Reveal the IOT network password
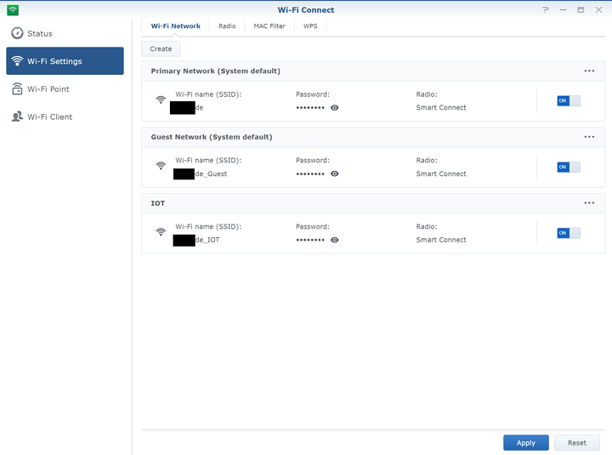This screenshot has width=612, height=455. coord(335,240)
